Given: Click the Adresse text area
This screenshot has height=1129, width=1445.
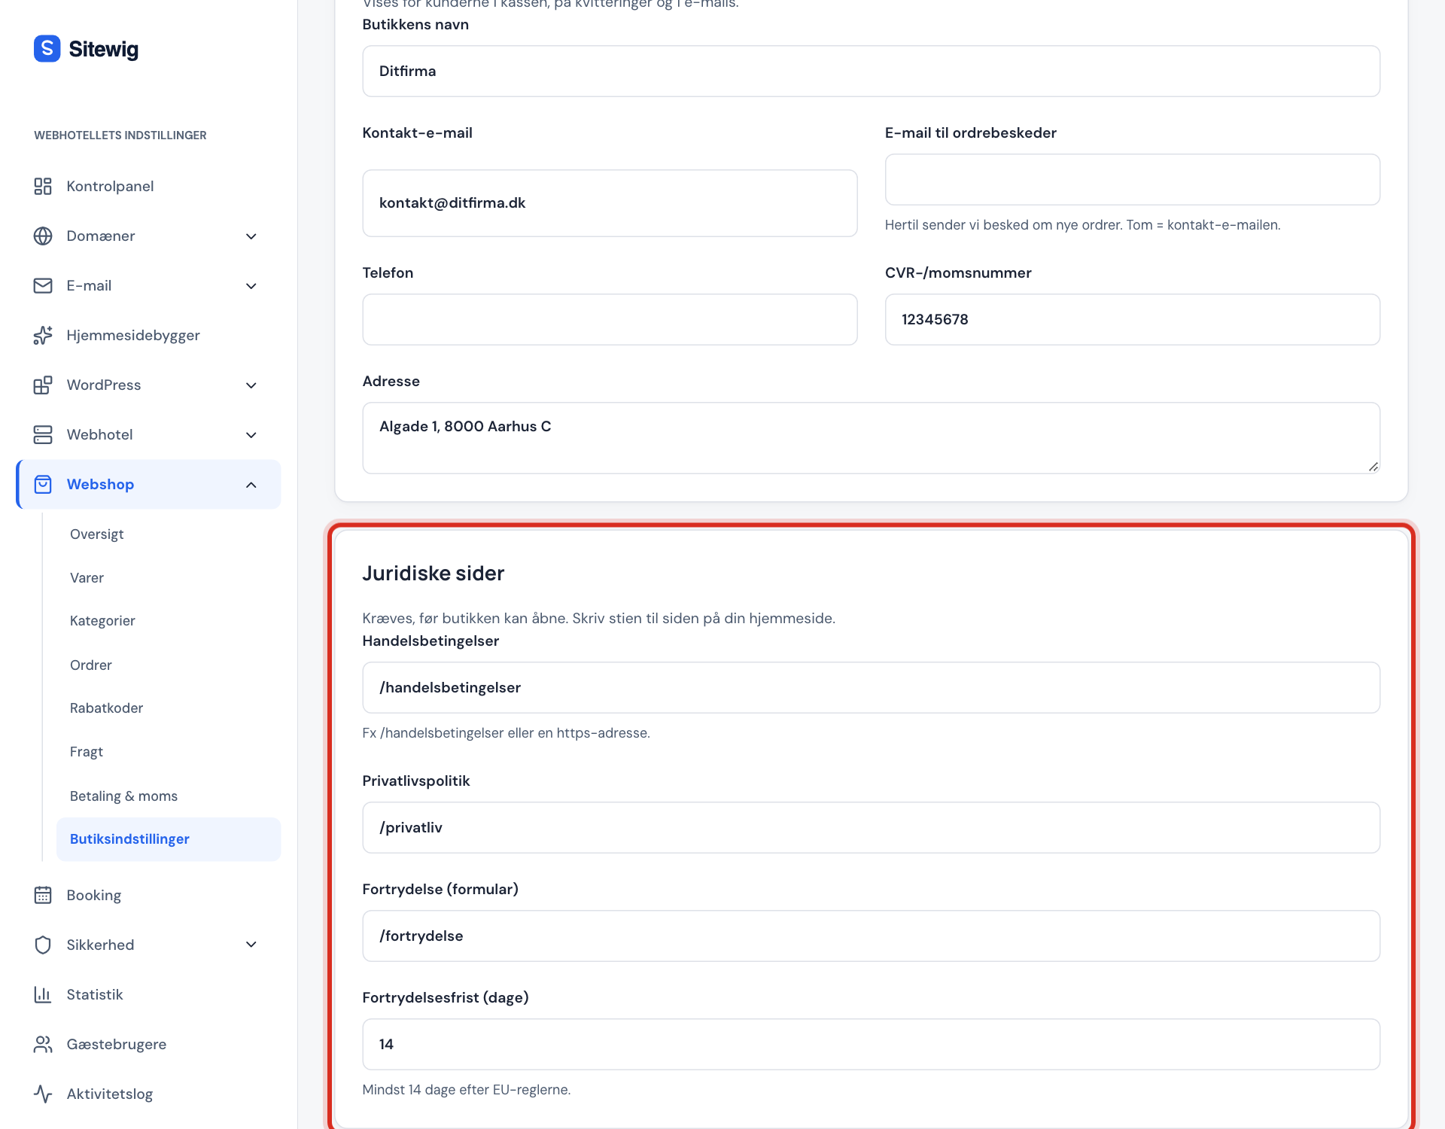Looking at the screenshot, I should [x=871, y=438].
